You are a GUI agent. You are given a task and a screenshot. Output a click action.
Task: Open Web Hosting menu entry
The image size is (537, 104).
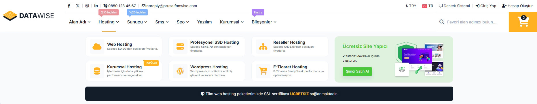(124, 47)
